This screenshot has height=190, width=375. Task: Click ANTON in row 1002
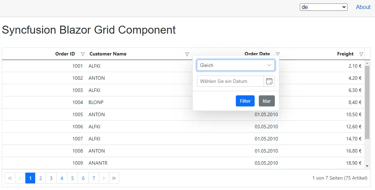pyautogui.click(x=97, y=78)
